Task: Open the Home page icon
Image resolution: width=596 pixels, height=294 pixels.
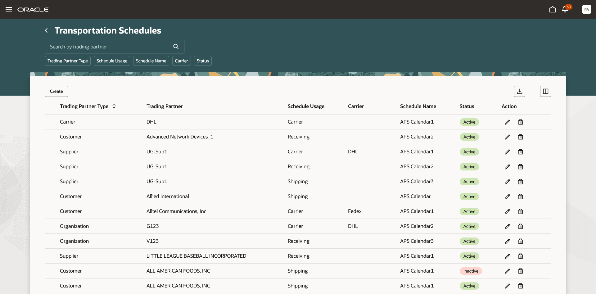Action: pyautogui.click(x=552, y=9)
